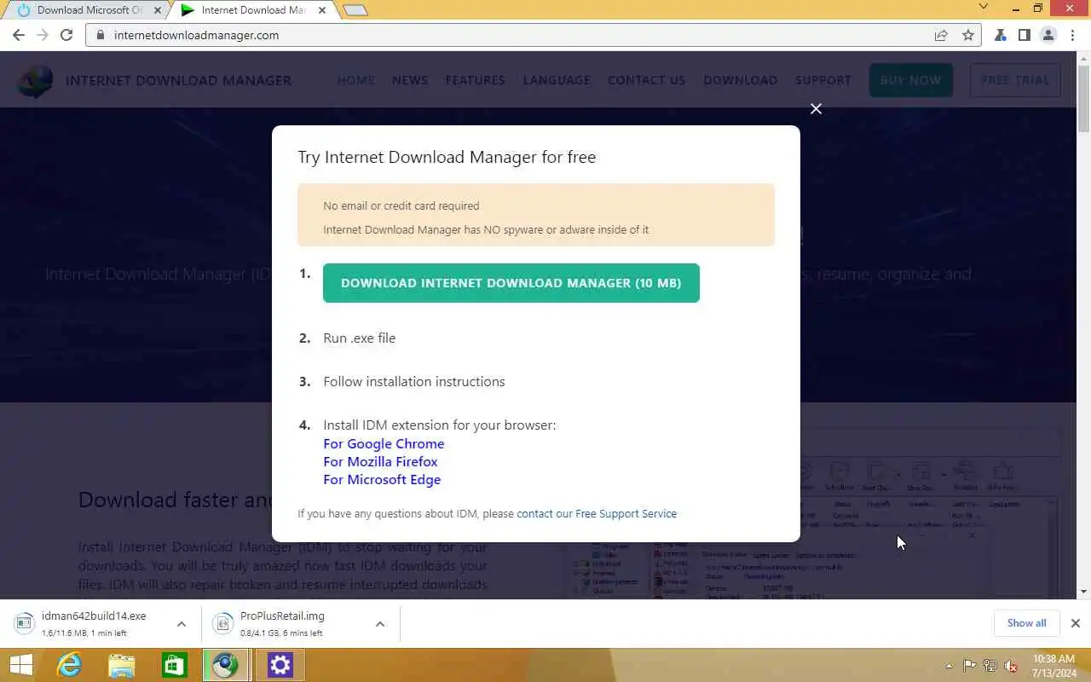
Task: Click the browser forward arrow
Action: pyautogui.click(x=43, y=35)
